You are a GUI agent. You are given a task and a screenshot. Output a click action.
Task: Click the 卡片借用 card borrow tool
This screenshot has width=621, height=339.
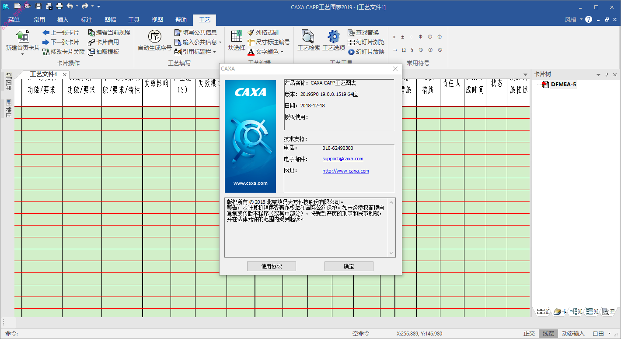tap(103, 42)
